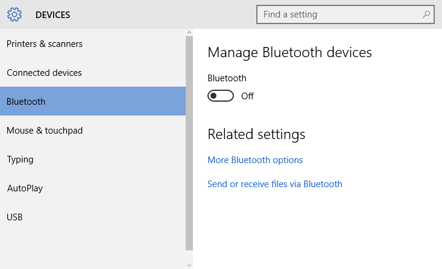Click the Off label beside the toggle
The width and height of the screenshot is (442, 269).
click(x=247, y=96)
